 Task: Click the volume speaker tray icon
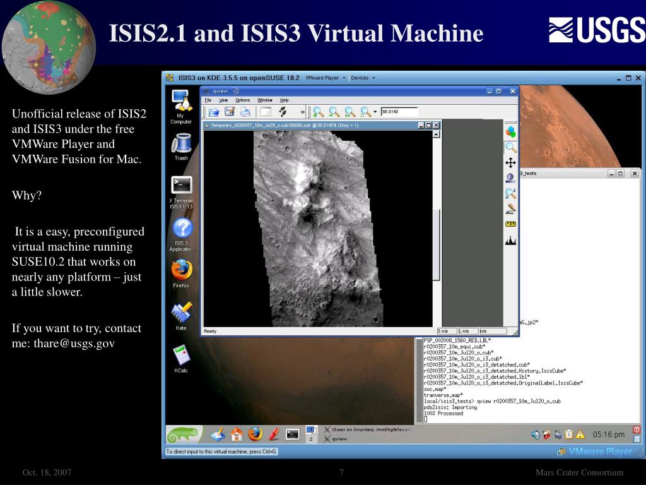click(535, 434)
